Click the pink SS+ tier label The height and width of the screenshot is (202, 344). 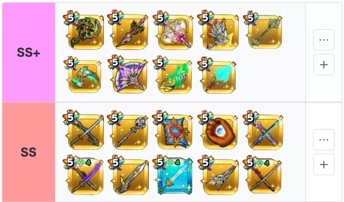(29, 52)
